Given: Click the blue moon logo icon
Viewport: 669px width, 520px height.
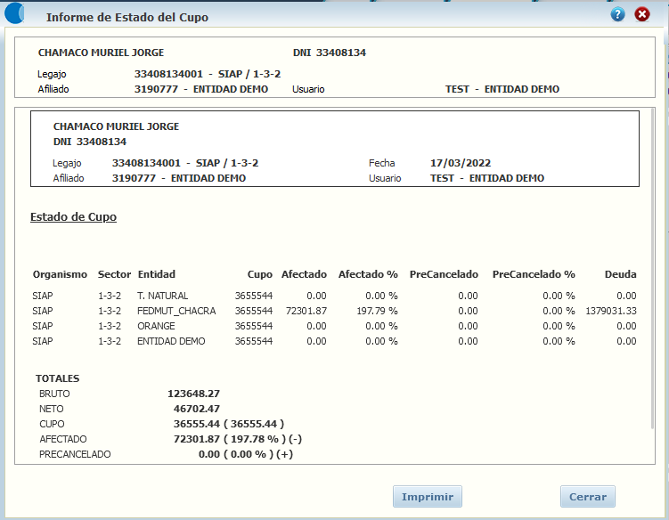Looking at the screenshot, I should coord(15,13).
